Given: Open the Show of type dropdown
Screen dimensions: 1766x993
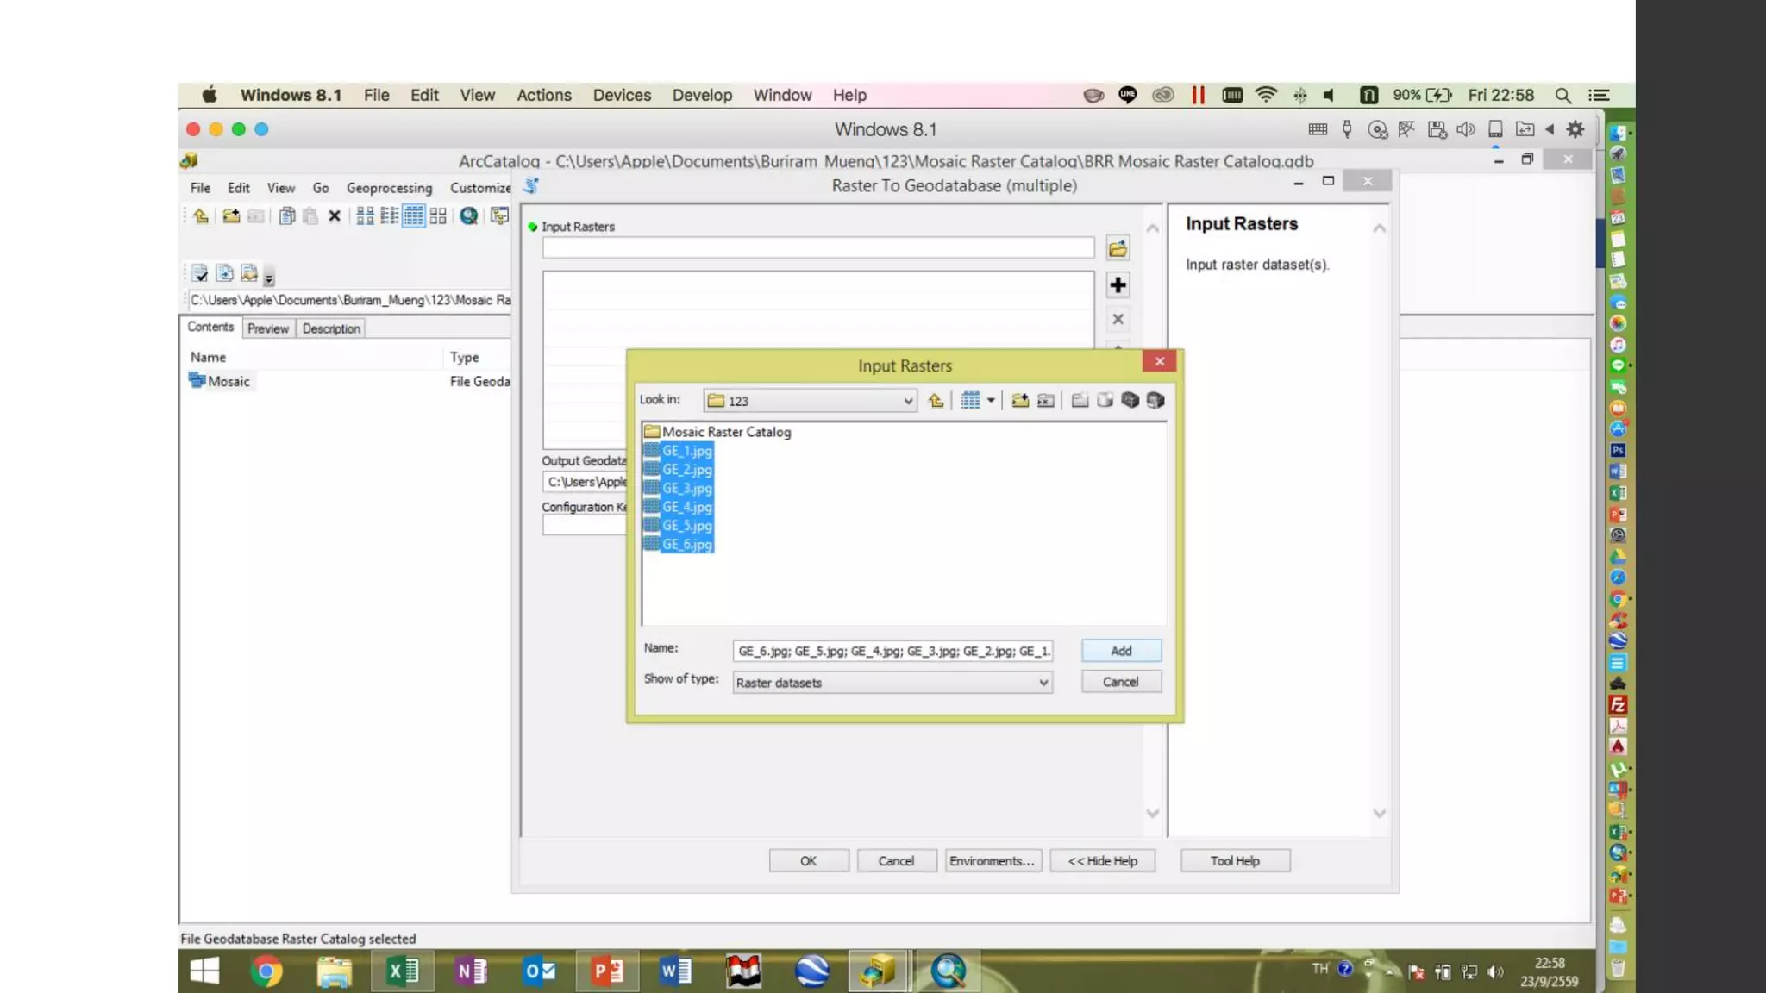Looking at the screenshot, I should (x=1043, y=683).
